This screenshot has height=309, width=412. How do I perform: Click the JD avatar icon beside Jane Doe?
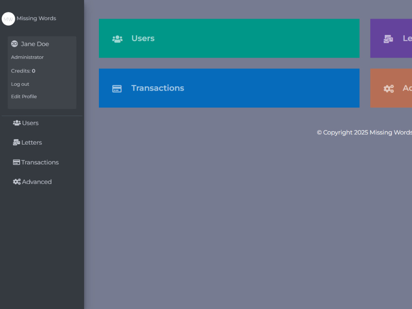pos(14,44)
